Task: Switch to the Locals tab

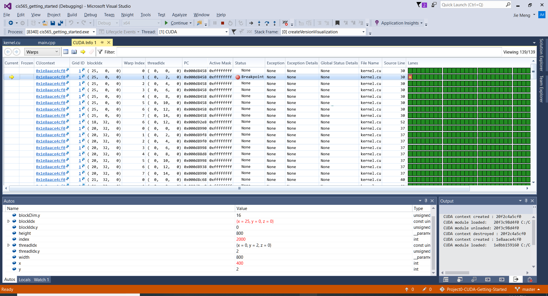Action: point(25,280)
